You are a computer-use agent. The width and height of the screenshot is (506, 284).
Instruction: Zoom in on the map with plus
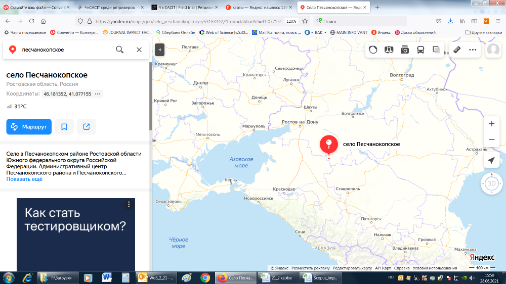click(x=491, y=124)
